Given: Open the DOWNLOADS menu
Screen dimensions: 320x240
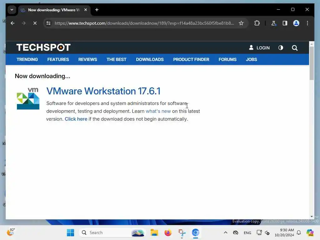Looking at the screenshot, I should tap(150, 59).
